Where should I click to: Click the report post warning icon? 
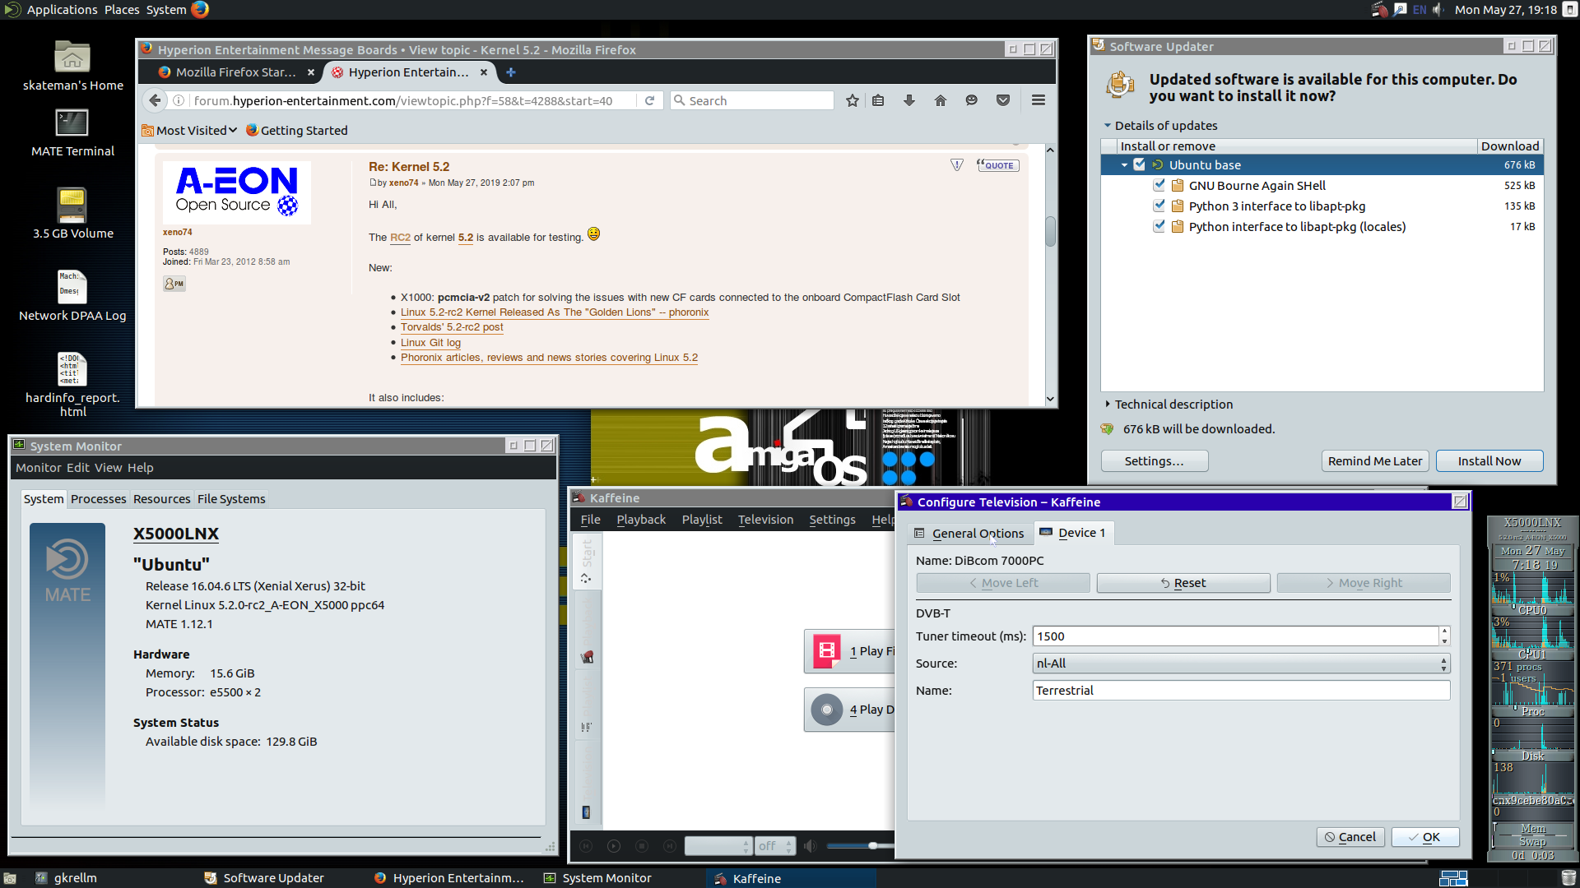click(x=957, y=165)
